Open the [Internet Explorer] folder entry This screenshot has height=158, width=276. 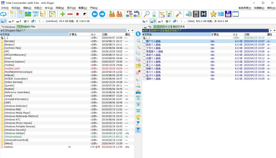pos(14,62)
